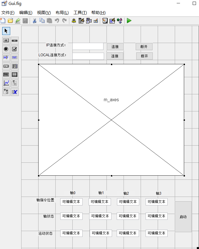Pick the Panel palette tool
This screenshot has height=249, width=199.
(15, 83)
